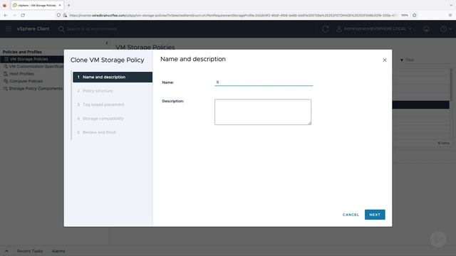The height and width of the screenshot is (256, 456).
Task: Click the vSphere Client title text
Action: click(33, 28)
